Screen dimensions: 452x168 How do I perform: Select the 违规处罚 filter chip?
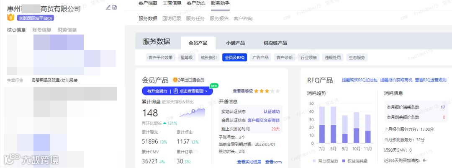click(333, 57)
